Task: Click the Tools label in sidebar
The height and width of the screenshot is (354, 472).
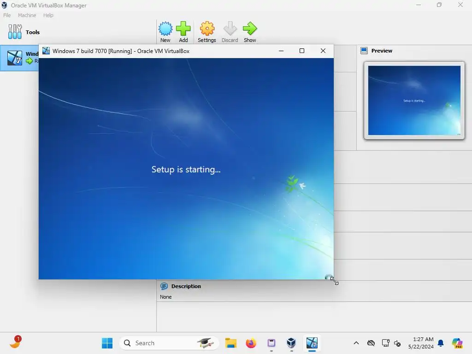Action: [33, 32]
